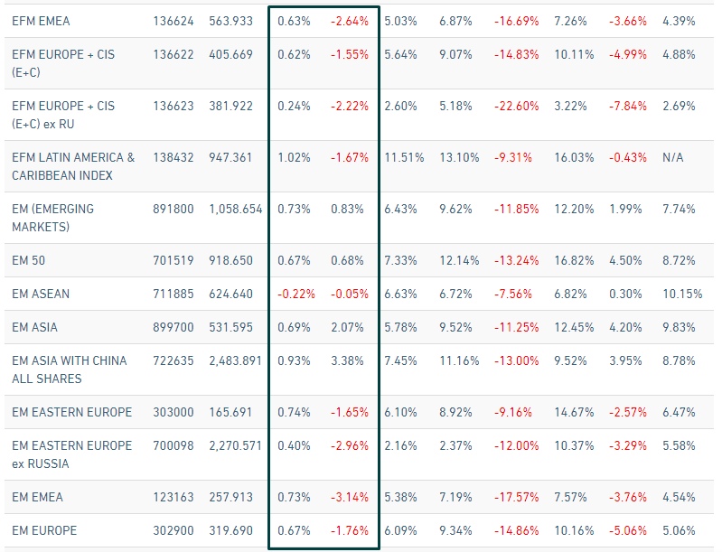Select the index level 2,483.891
The height and width of the screenshot is (552, 722).
click(235, 360)
